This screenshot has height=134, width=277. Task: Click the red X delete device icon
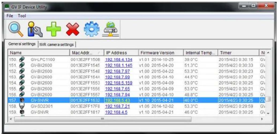point(73,29)
